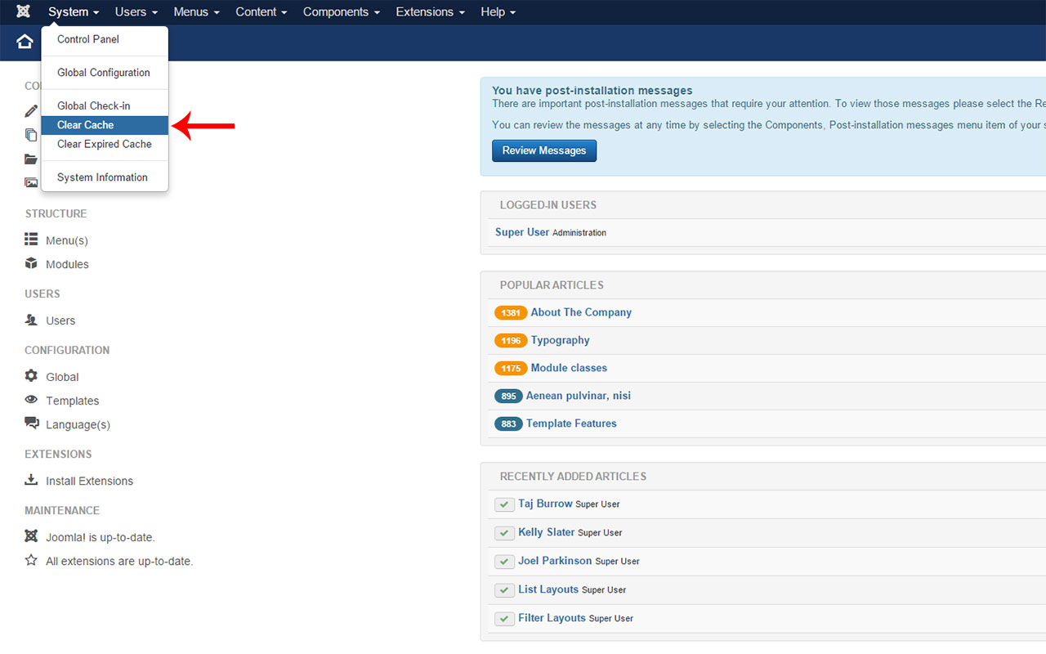Toggle published check for Taj Burrow

pos(504,504)
